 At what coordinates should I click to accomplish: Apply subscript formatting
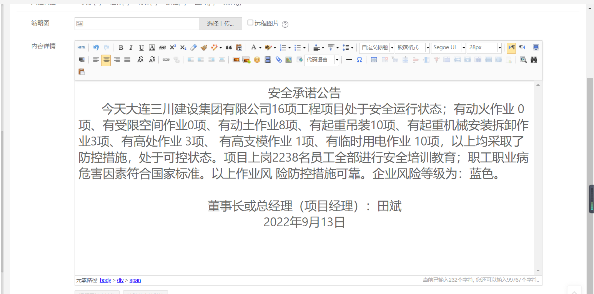click(x=183, y=47)
